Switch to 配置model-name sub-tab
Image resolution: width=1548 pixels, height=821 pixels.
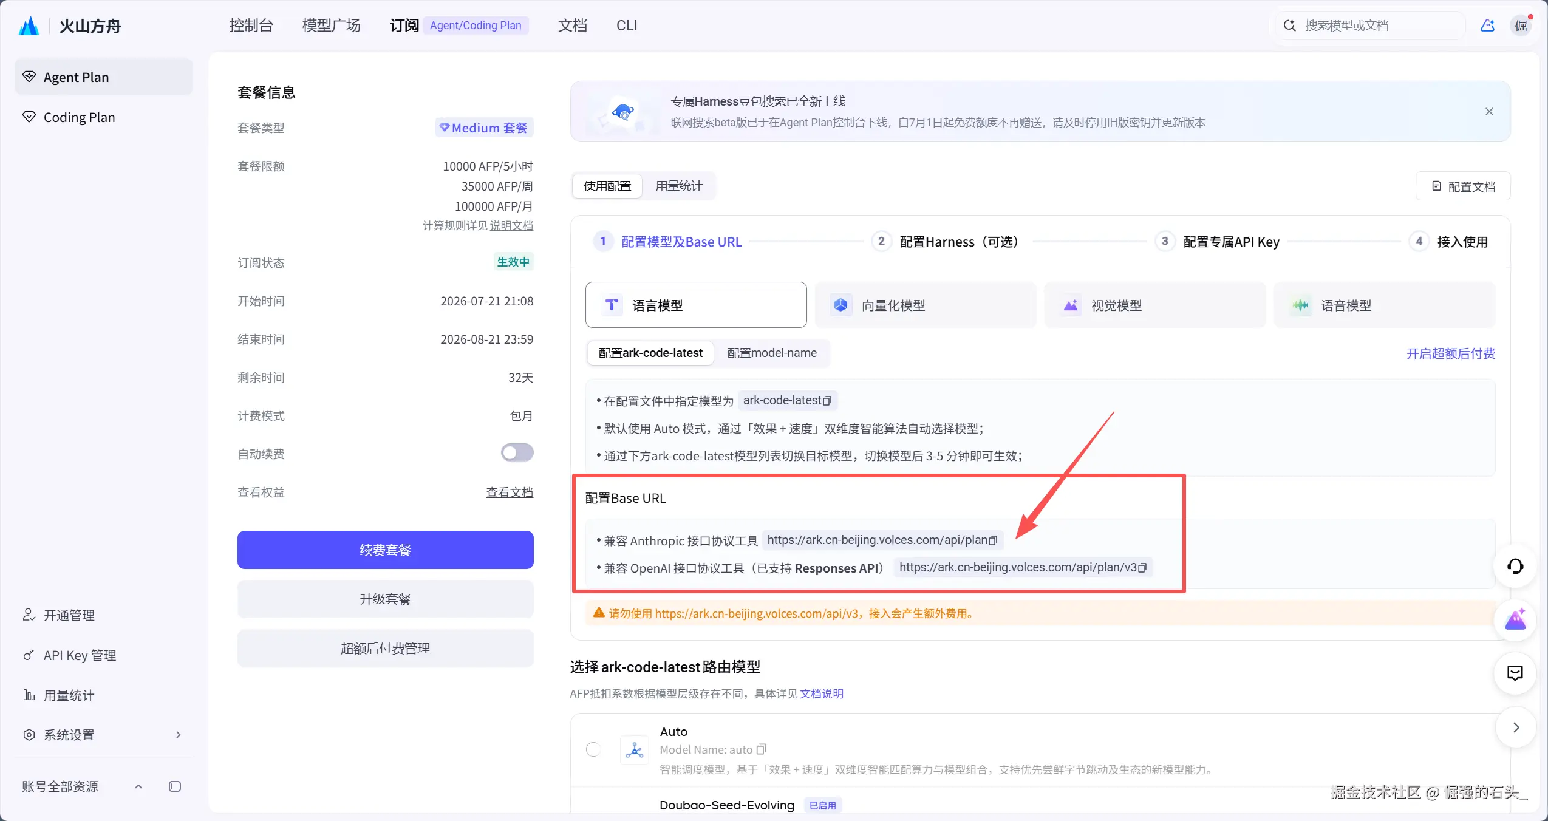pos(772,353)
